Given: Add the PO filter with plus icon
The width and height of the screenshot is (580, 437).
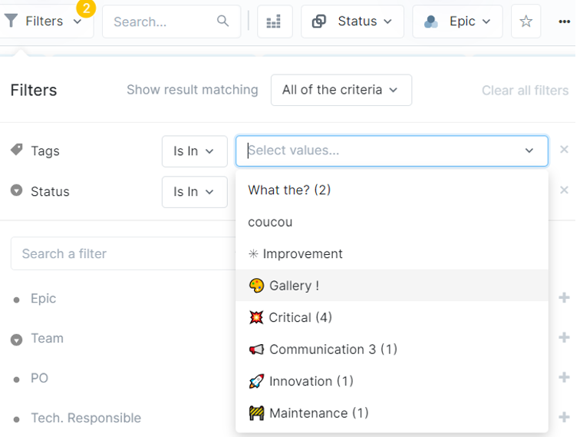Looking at the screenshot, I should click(x=564, y=378).
